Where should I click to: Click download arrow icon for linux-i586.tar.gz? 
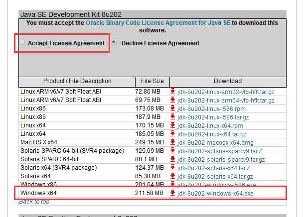pyautogui.click(x=172, y=117)
